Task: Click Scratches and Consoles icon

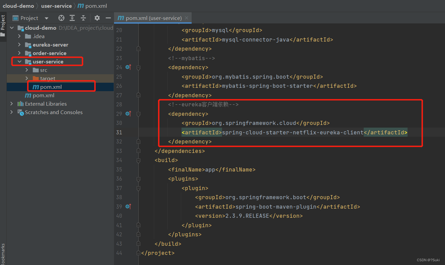Action: [x=21, y=112]
